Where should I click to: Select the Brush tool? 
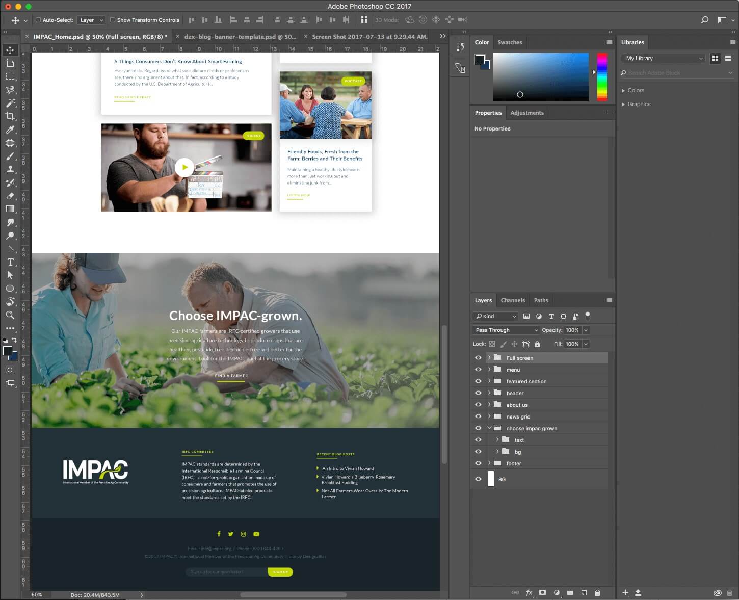pos(10,156)
